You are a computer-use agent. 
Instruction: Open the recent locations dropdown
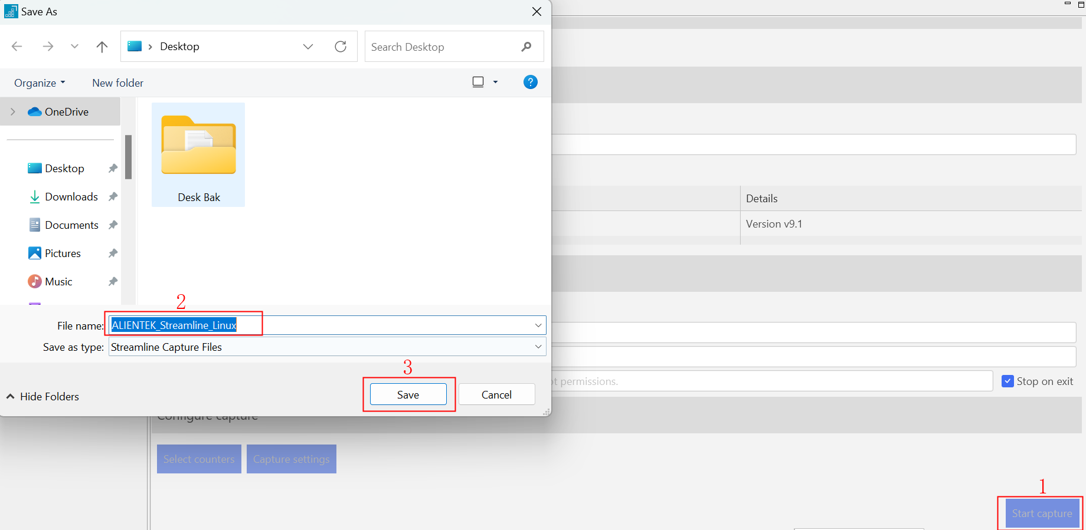(74, 47)
